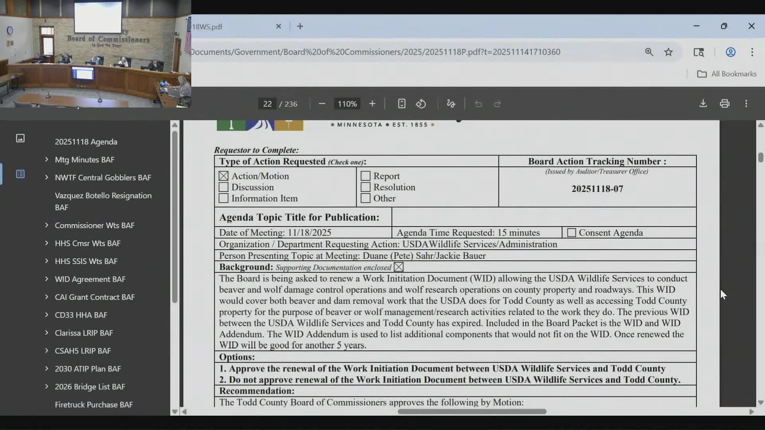The width and height of the screenshot is (765, 430).
Task: Expand the WID Agreement BAF outline item
Action: coord(47,279)
